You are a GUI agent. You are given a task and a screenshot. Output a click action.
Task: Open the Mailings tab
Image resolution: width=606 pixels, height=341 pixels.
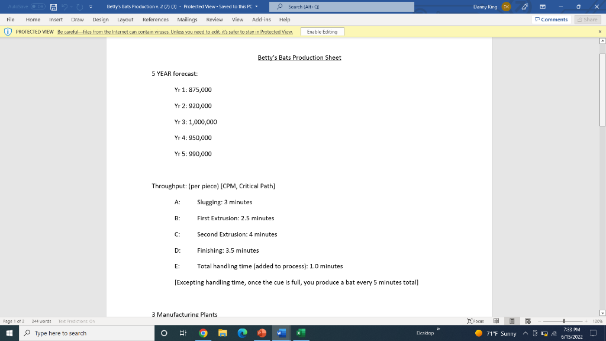click(187, 20)
